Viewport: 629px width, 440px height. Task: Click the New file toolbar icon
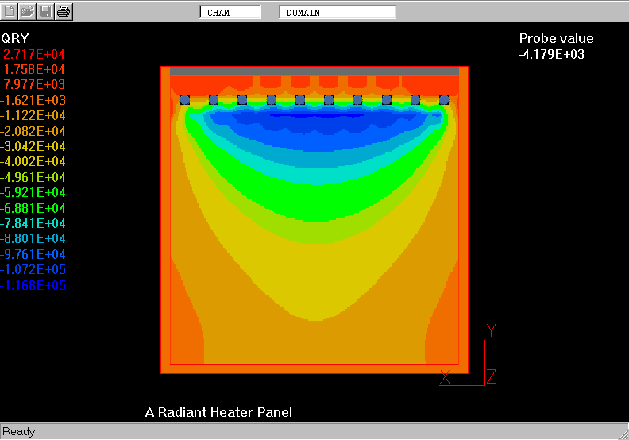[10, 11]
